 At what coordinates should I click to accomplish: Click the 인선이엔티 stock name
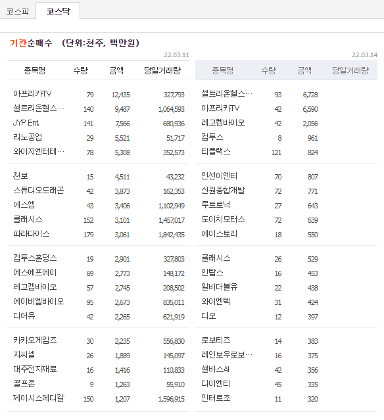[x=219, y=176]
